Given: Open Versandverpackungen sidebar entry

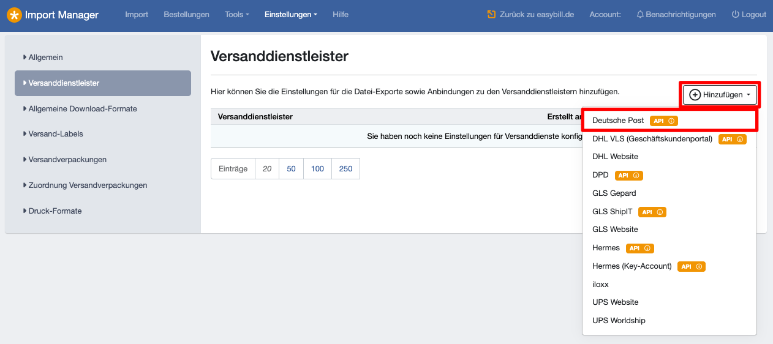Looking at the screenshot, I should (x=103, y=160).
